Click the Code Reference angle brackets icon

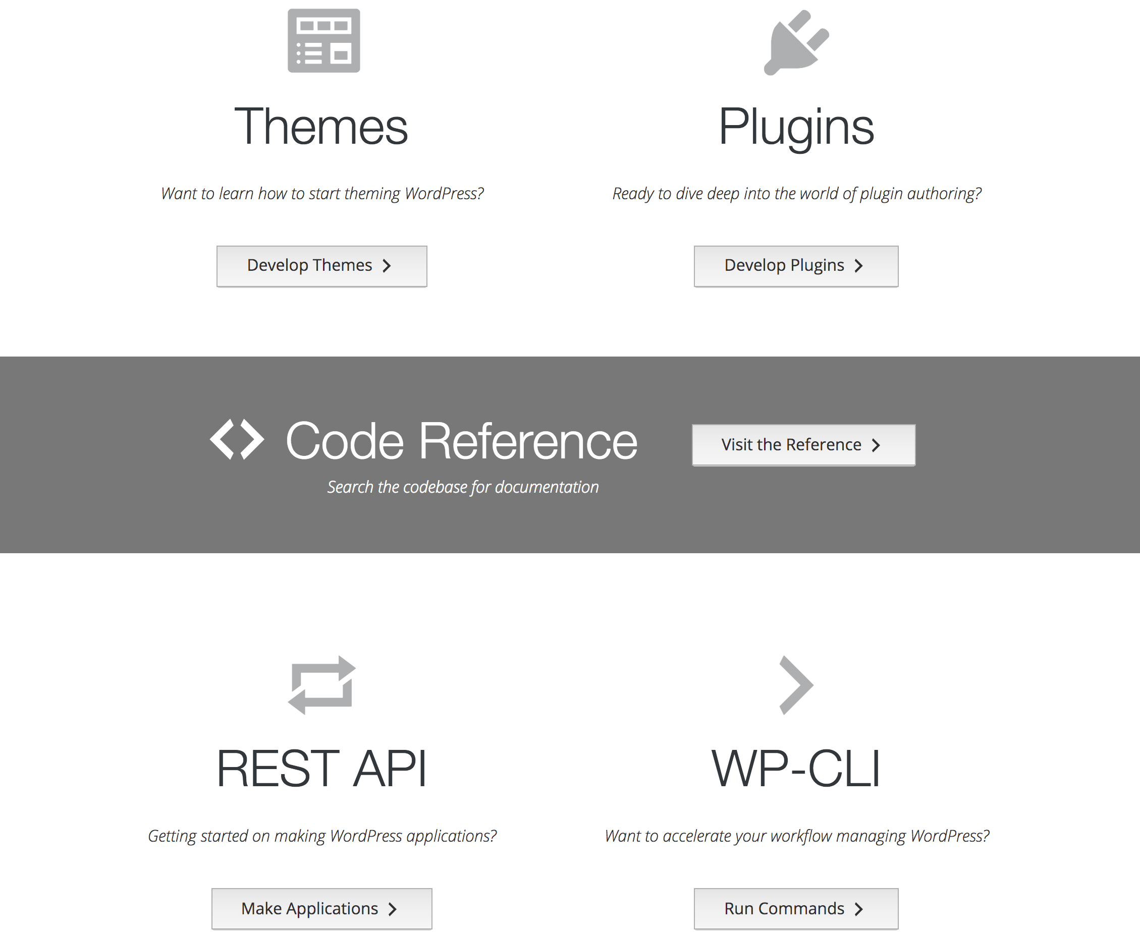[x=237, y=439]
